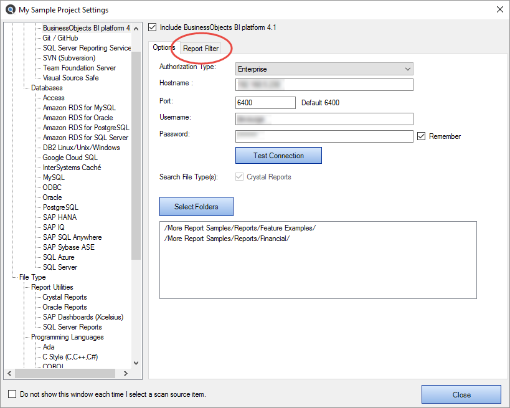Select the Databases tree node
Screen dimensions: 510x408
(x=47, y=88)
